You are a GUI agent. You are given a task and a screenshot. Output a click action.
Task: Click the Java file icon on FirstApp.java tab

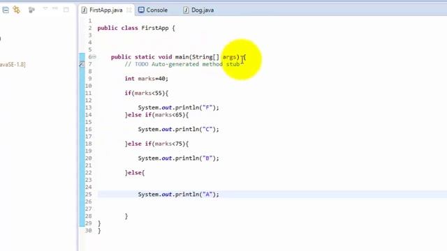(x=84, y=10)
